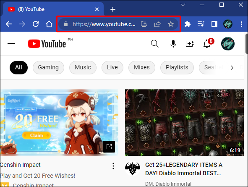Bookmark this page with star icon
Viewport: 248px width, 187px height.
tap(171, 24)
